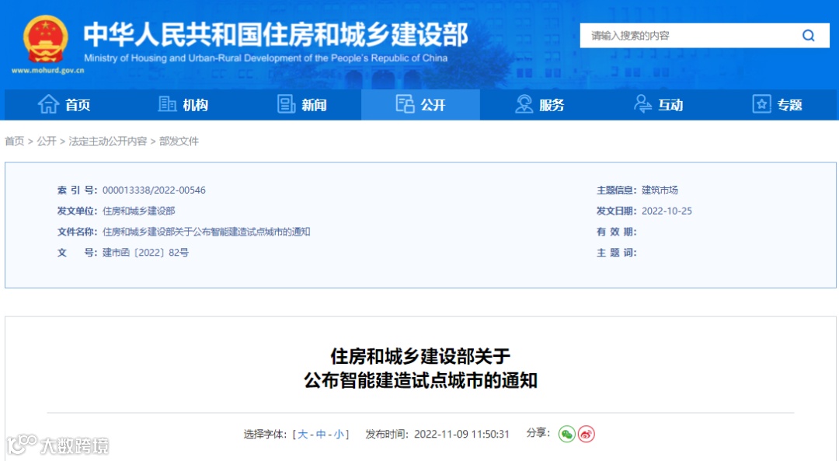Select issue date 2022-10-25
This screenshot has width=839, height=461.
point(667,211)
